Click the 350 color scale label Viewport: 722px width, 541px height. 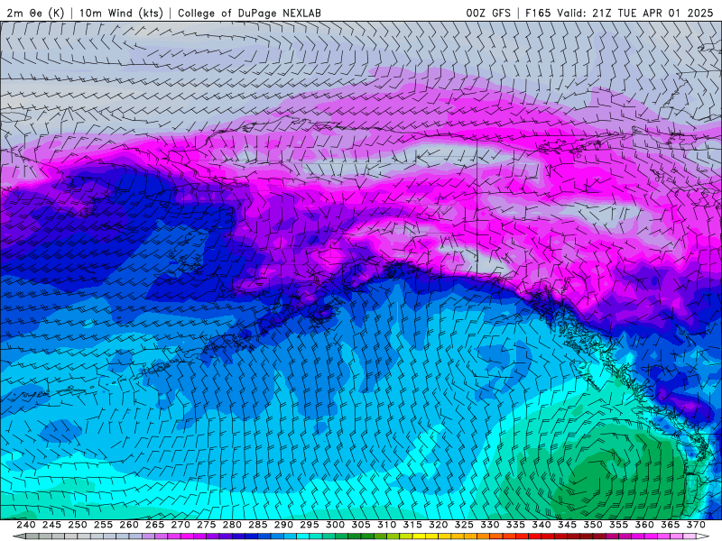(593, 525)
